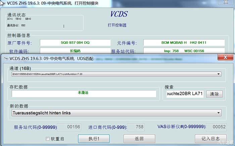Screen dimensions: 235x146
Task: Click the 进口商代码 field showing 758
Action: (136, 127)
